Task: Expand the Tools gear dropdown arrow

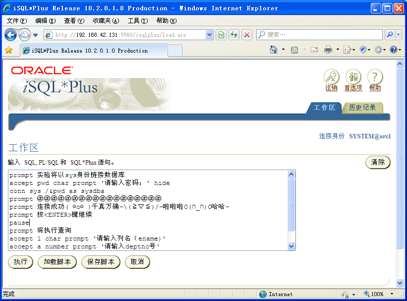Action: coord(385,50)
